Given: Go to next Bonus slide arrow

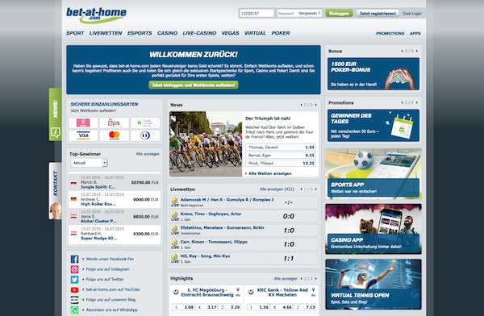Looking at the screenshot, I should click(x=417, y=51).
